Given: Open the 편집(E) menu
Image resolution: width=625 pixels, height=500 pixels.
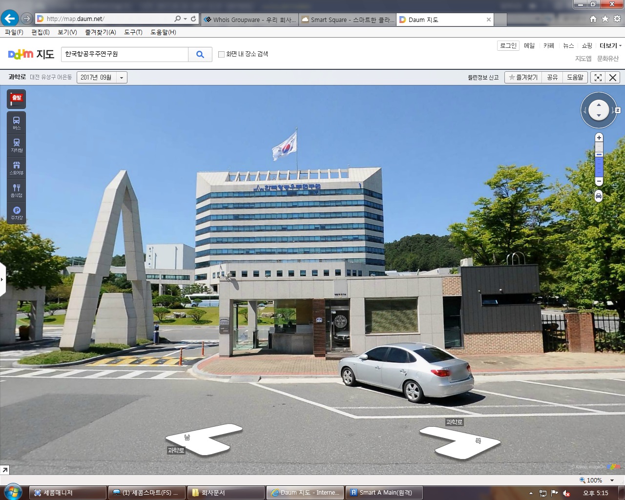Looking at the screenshot, I should click(x=41, y=32).
